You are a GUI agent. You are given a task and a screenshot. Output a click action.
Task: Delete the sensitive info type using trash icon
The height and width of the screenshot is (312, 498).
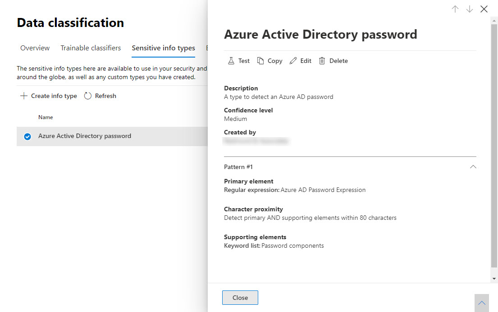pyautogui.click(x=333, y=60)
